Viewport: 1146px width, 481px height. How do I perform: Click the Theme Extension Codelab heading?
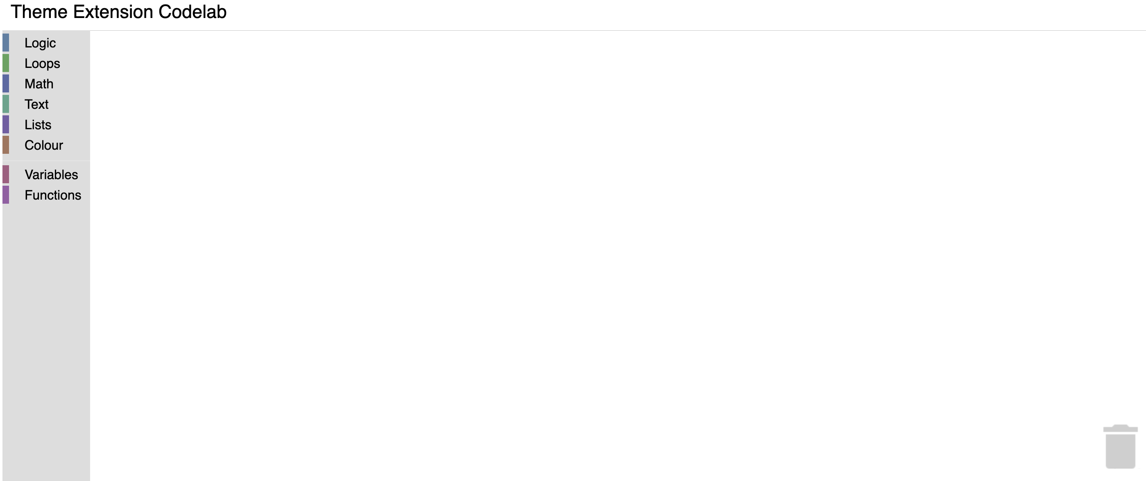[x=119, y=12]
